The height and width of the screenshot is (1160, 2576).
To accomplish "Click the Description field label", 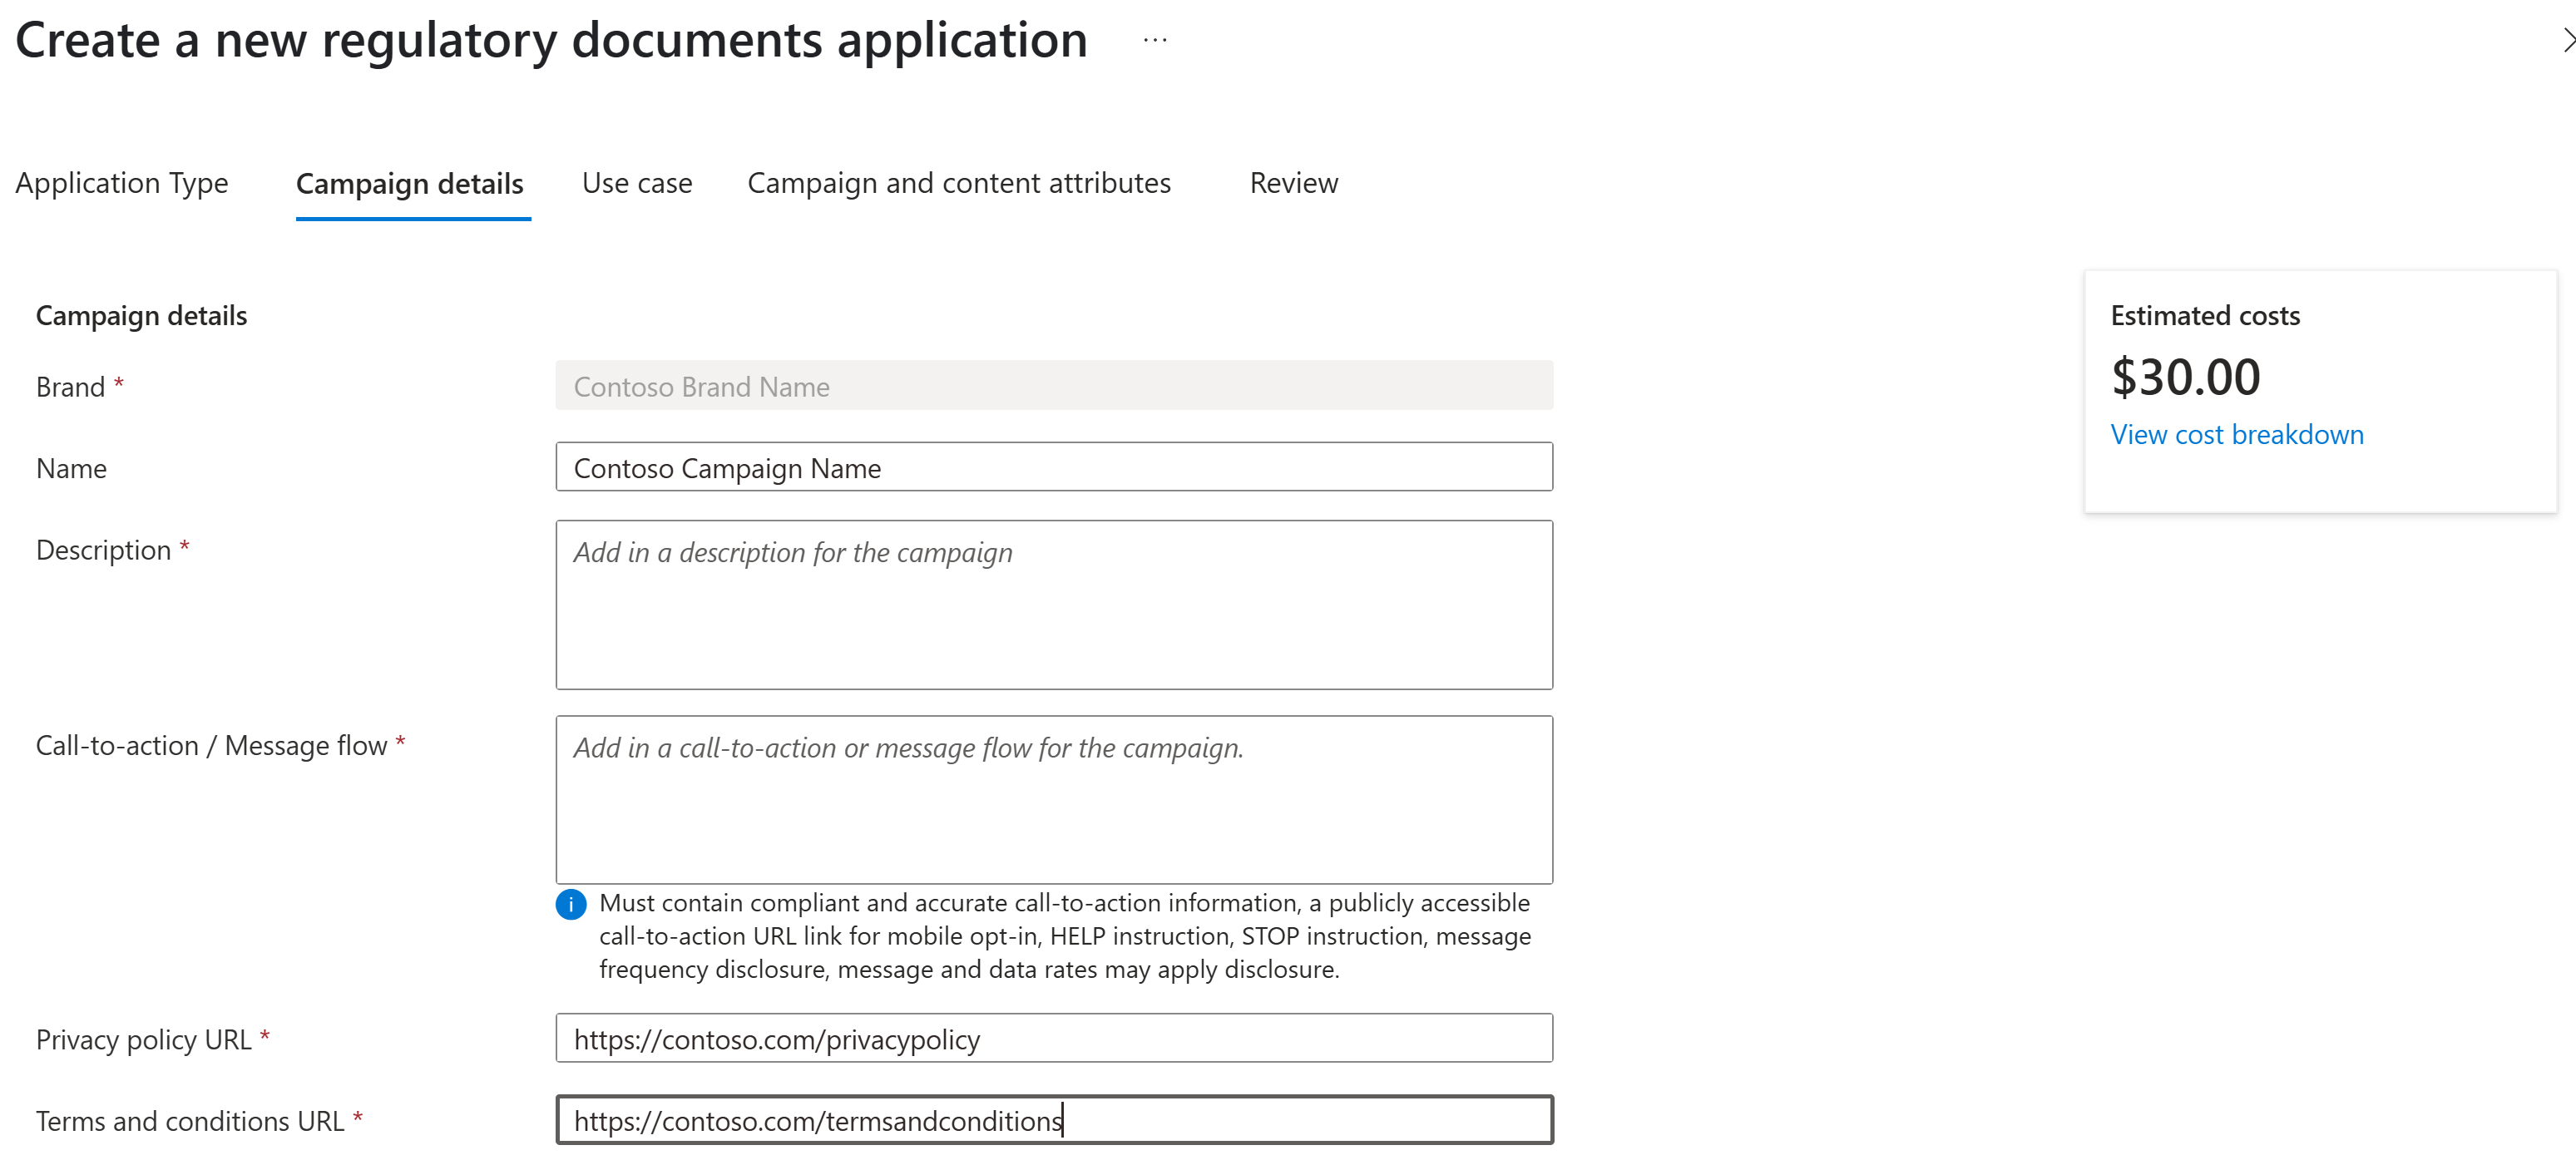I will [x=104, y=550].
